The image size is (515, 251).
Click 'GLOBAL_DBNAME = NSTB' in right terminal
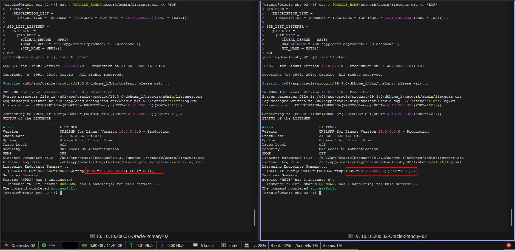click(303, 40)
